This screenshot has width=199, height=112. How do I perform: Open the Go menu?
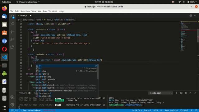39,11
